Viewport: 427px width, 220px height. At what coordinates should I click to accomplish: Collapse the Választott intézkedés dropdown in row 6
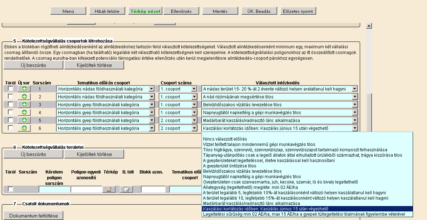tap(354, 128)
